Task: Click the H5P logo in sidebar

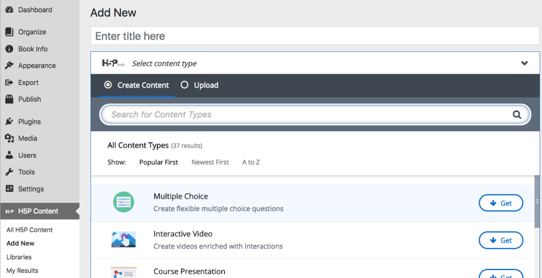Action: click(x=10, y=212)
